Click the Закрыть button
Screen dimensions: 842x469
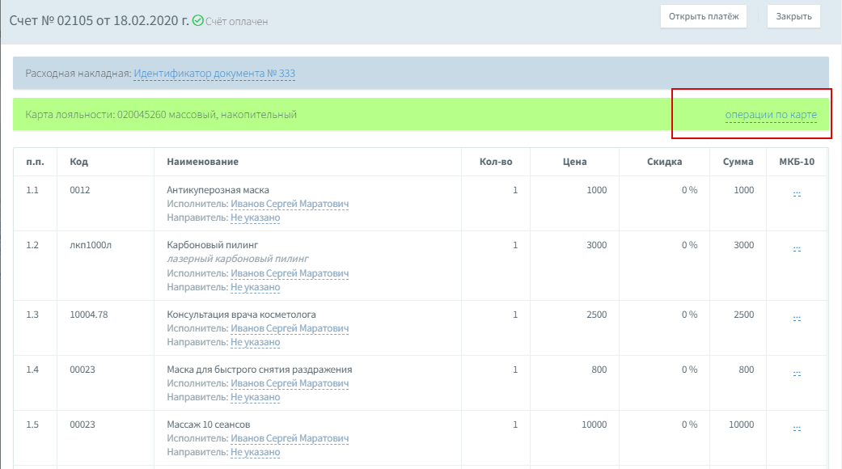[x=793, y=17]
